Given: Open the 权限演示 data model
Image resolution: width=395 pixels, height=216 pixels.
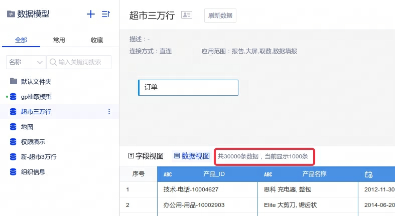Looking at the screenshot, I should pyautogui.click(x=33, y=142).
